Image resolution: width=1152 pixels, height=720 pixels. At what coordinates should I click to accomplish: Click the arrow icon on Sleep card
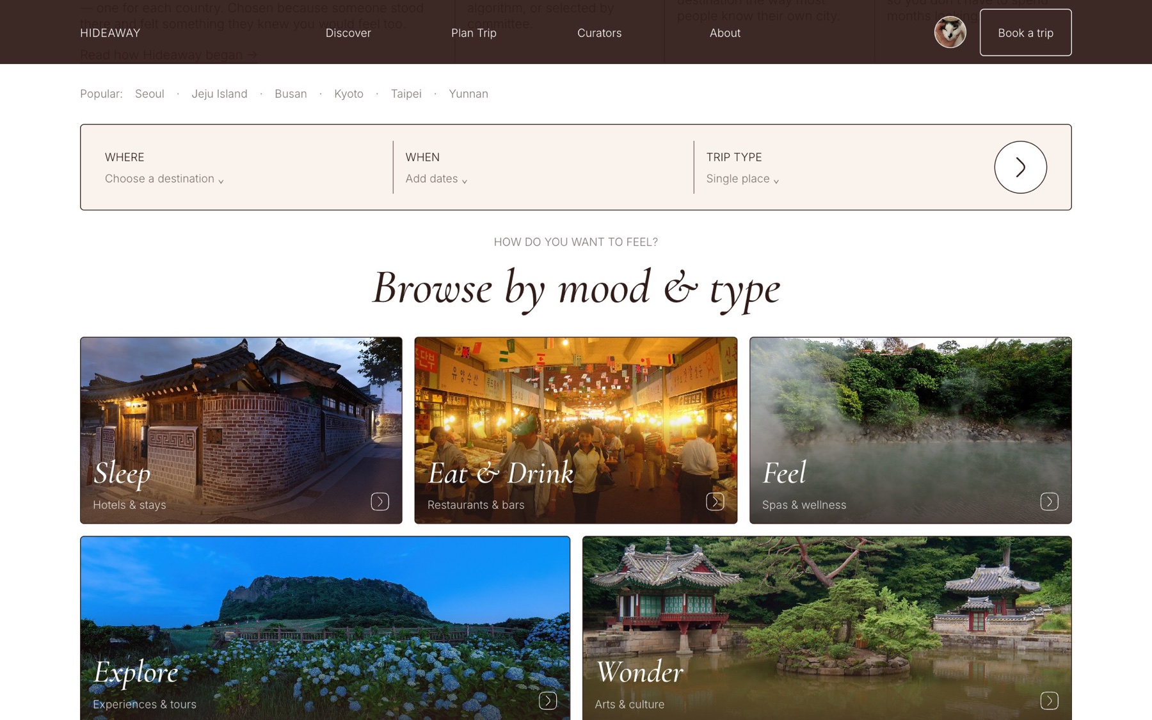(x=380, y=501)
